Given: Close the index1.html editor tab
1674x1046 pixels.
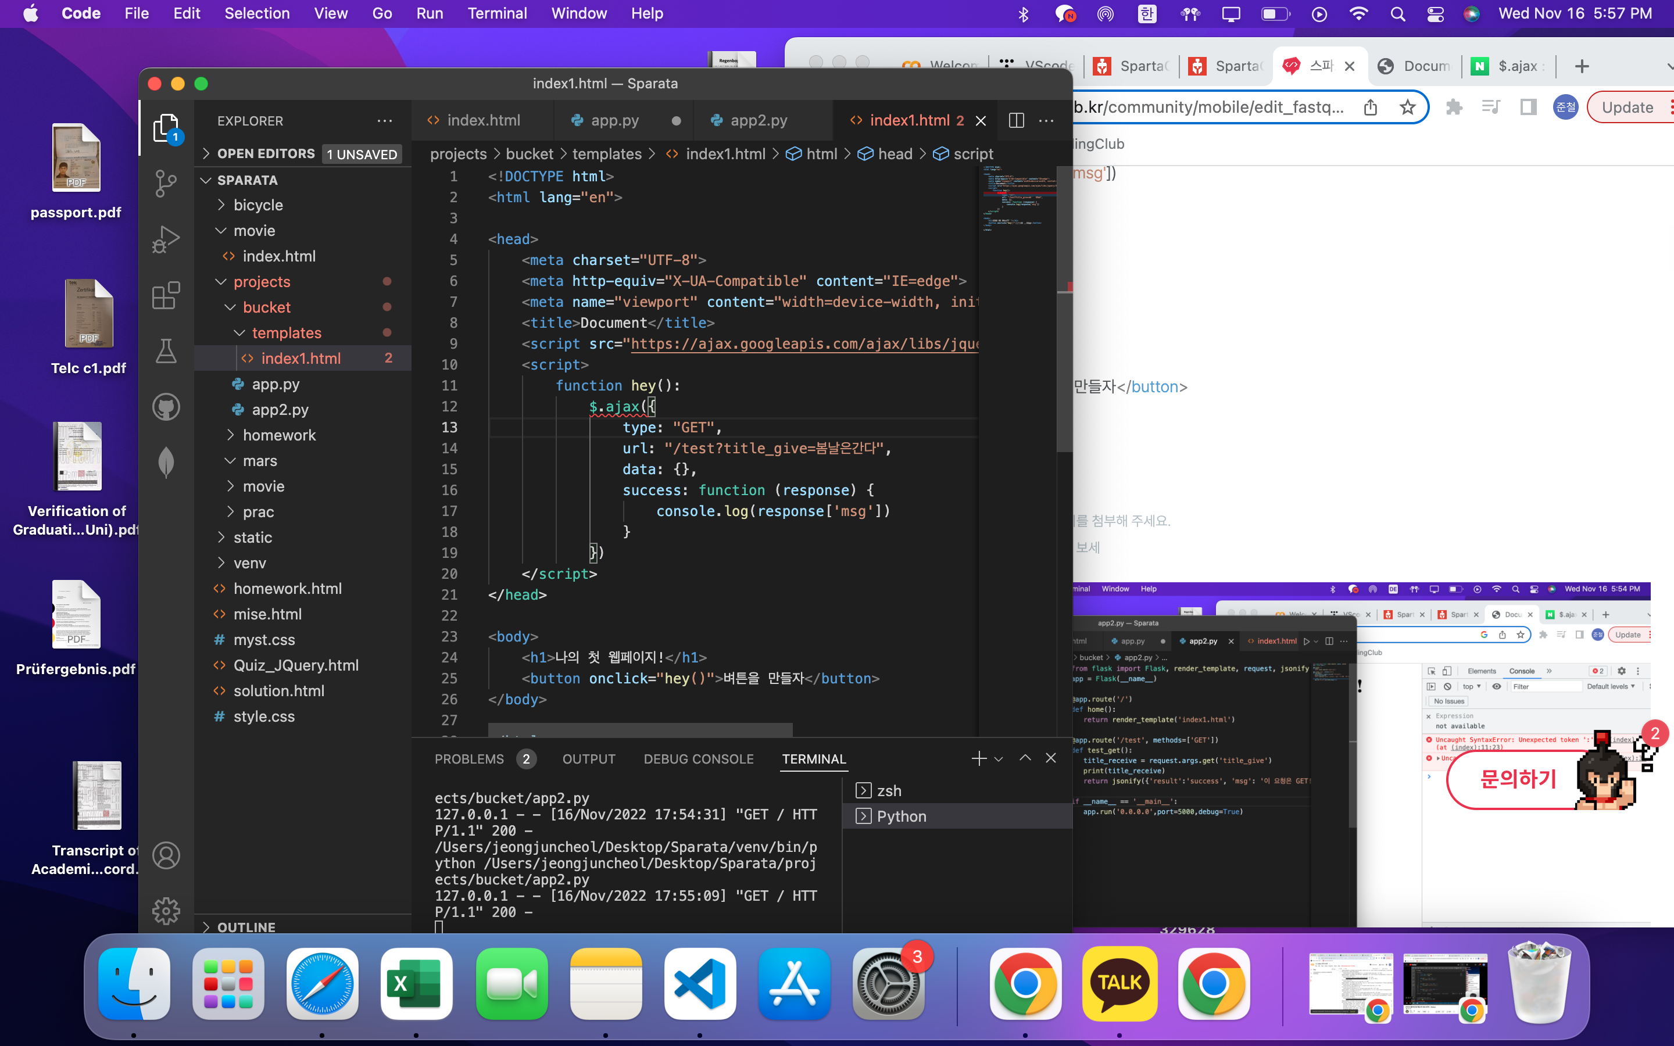Looking at the screenshot, I should (981, 120).
